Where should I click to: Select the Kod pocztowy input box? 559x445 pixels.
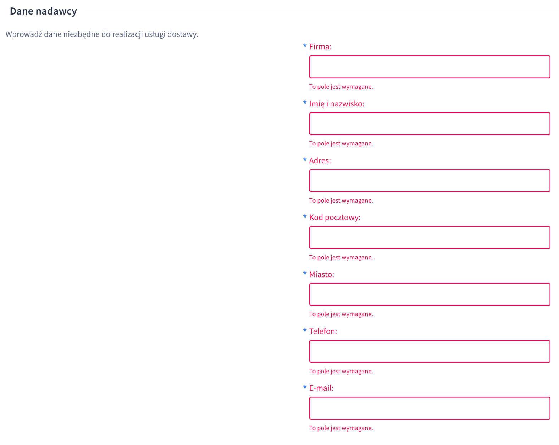coord(430,237)
